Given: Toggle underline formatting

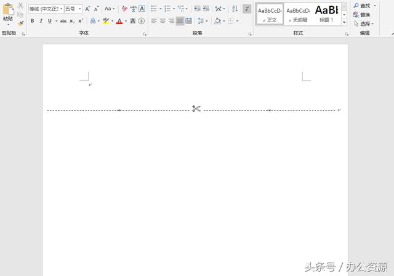Looking at the screenshot, I should pos(50,21).
